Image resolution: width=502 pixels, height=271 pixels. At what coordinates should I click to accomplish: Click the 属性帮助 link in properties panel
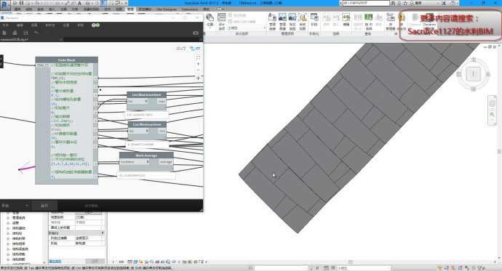tap(55, 261)
